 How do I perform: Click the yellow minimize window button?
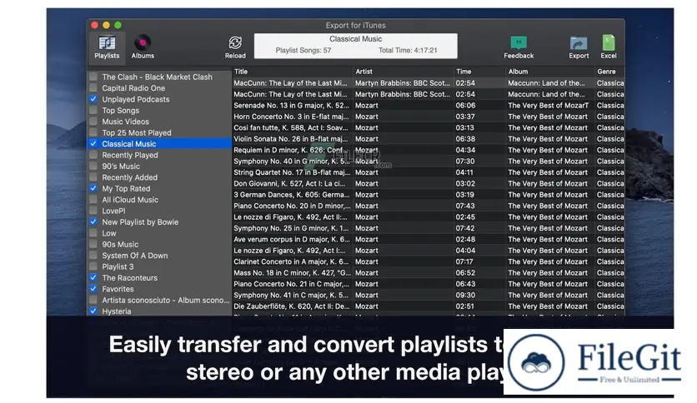click(x=106, y=25)
